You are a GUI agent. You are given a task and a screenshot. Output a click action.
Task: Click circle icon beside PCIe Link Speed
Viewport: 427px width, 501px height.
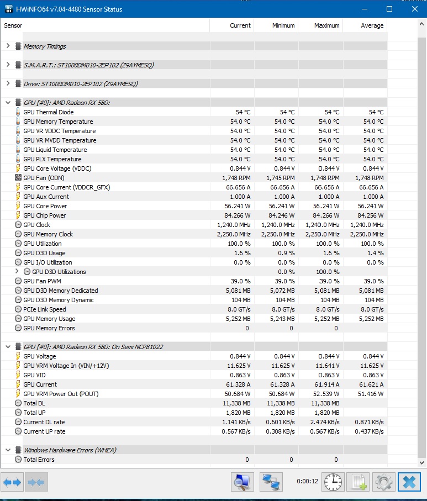(18, 309)
